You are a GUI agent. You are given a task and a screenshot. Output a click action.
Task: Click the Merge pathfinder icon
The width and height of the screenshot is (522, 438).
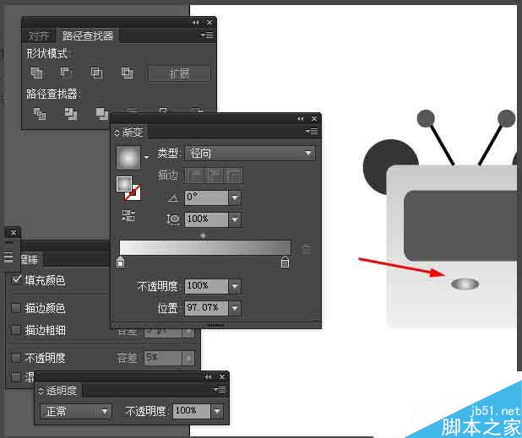pos(101,114)
